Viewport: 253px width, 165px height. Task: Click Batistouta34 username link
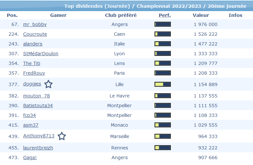click(x=38, y=106)
